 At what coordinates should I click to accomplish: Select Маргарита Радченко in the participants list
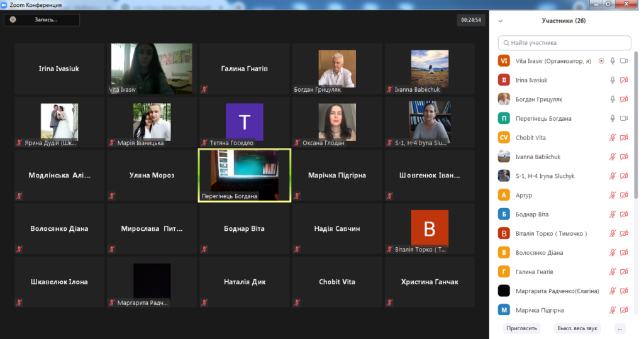click(x=557, y=291)
